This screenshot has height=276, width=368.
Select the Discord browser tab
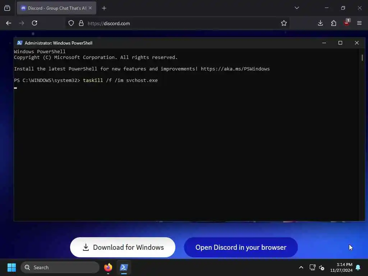point(56,8)
